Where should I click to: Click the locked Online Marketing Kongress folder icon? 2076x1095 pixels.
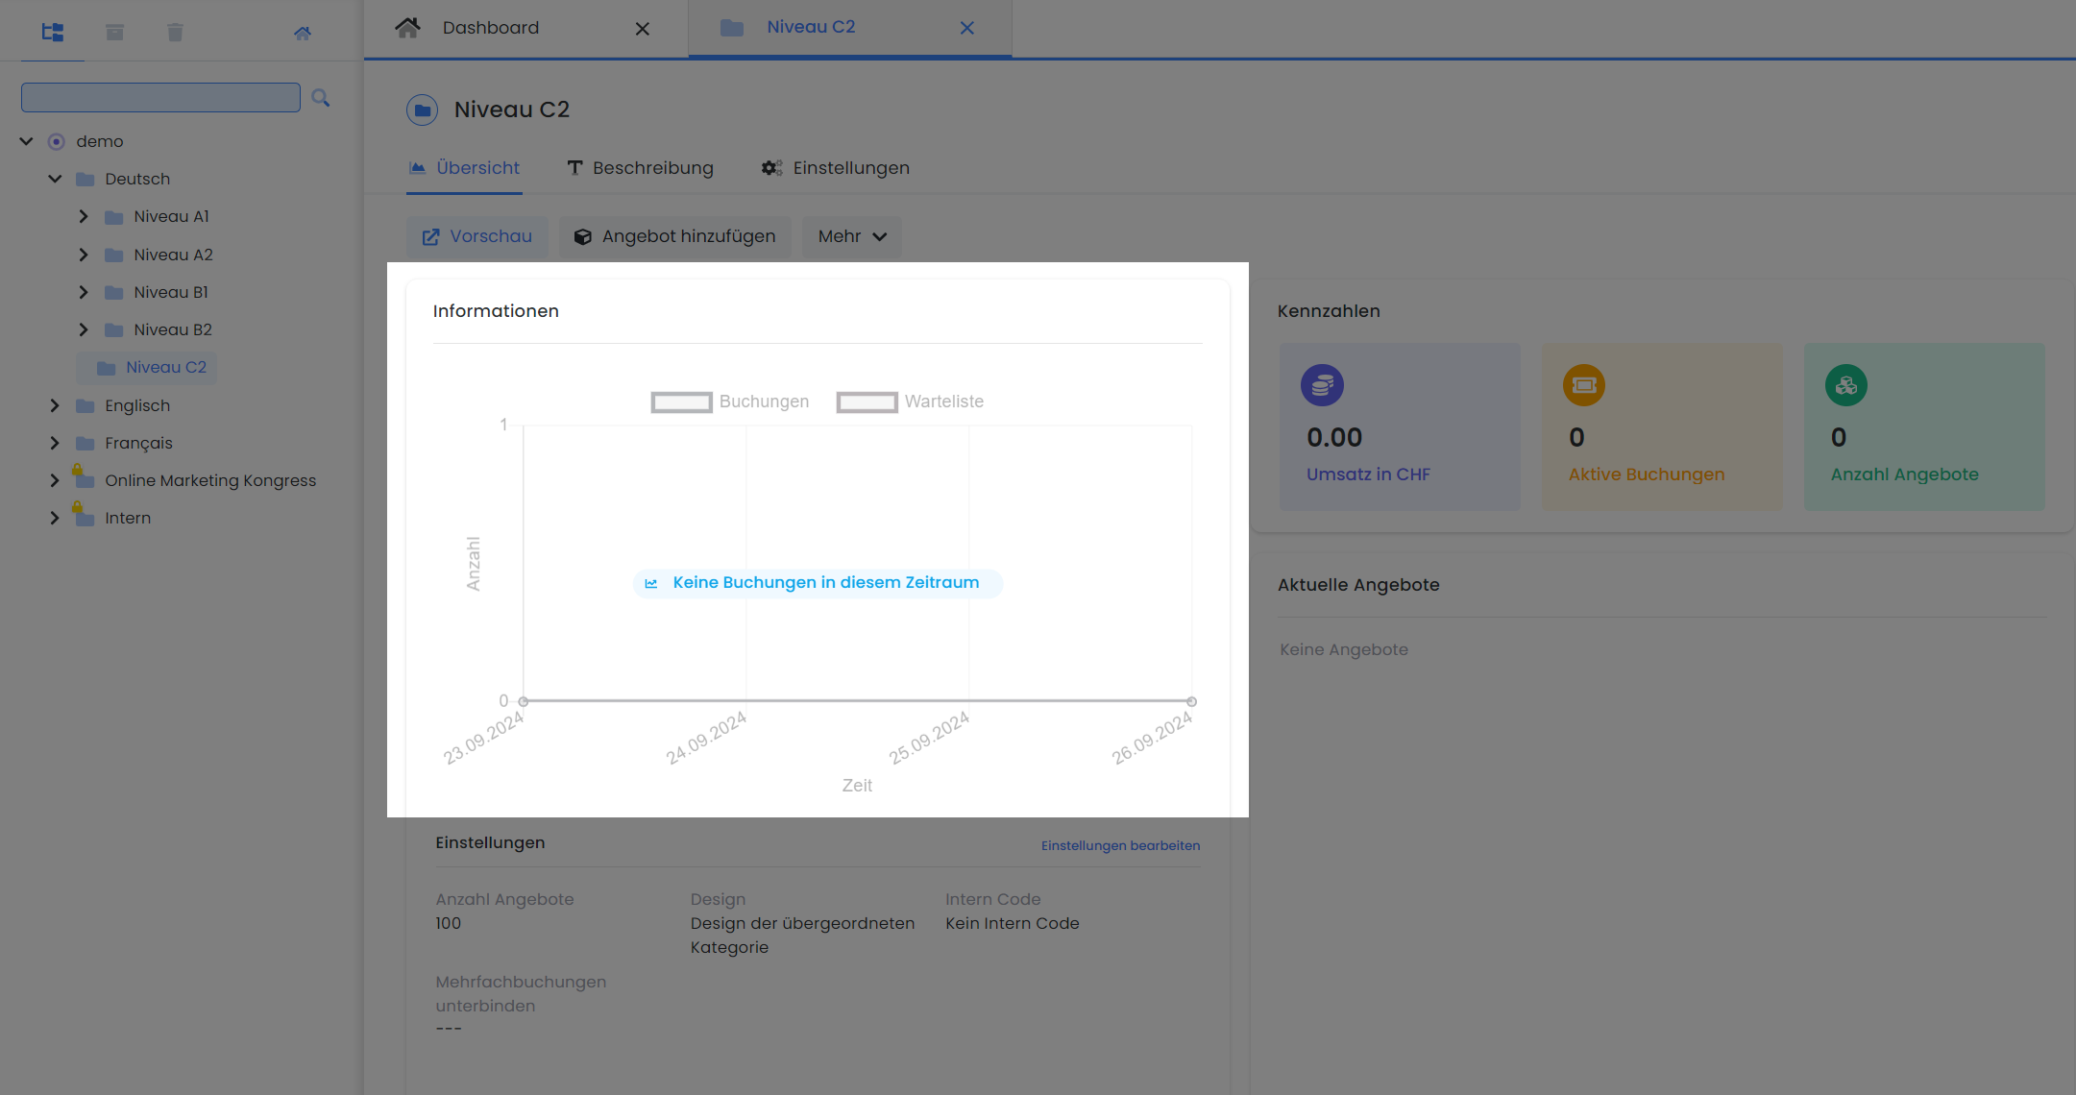pos(84,477)
